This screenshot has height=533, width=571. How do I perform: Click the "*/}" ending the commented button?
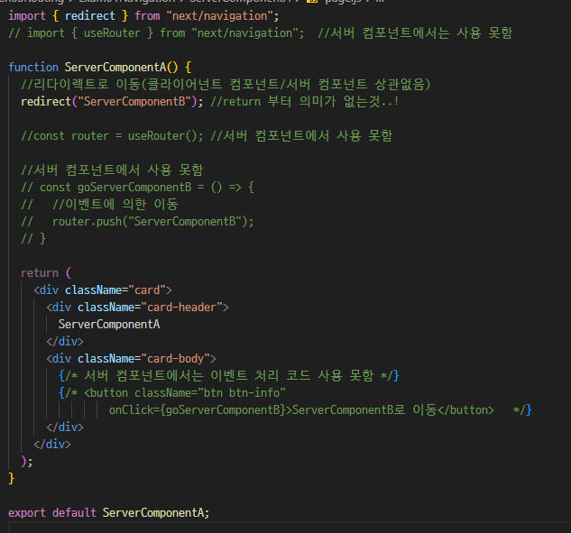tap(522, 410)
